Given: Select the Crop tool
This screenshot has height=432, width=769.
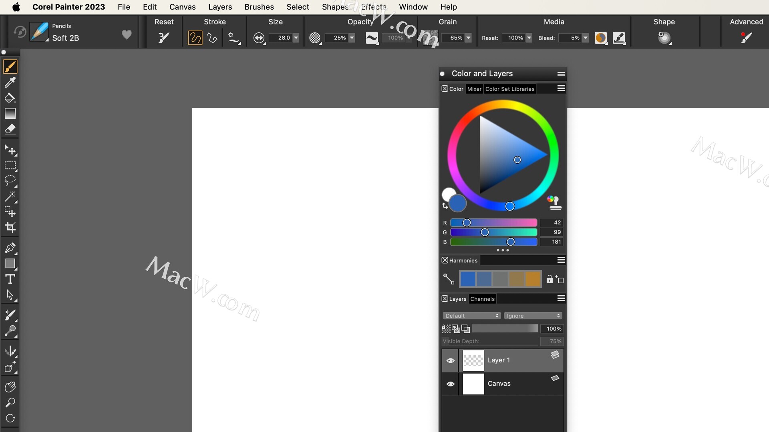Looking at the screenshot, I should (x=10, y=227).
